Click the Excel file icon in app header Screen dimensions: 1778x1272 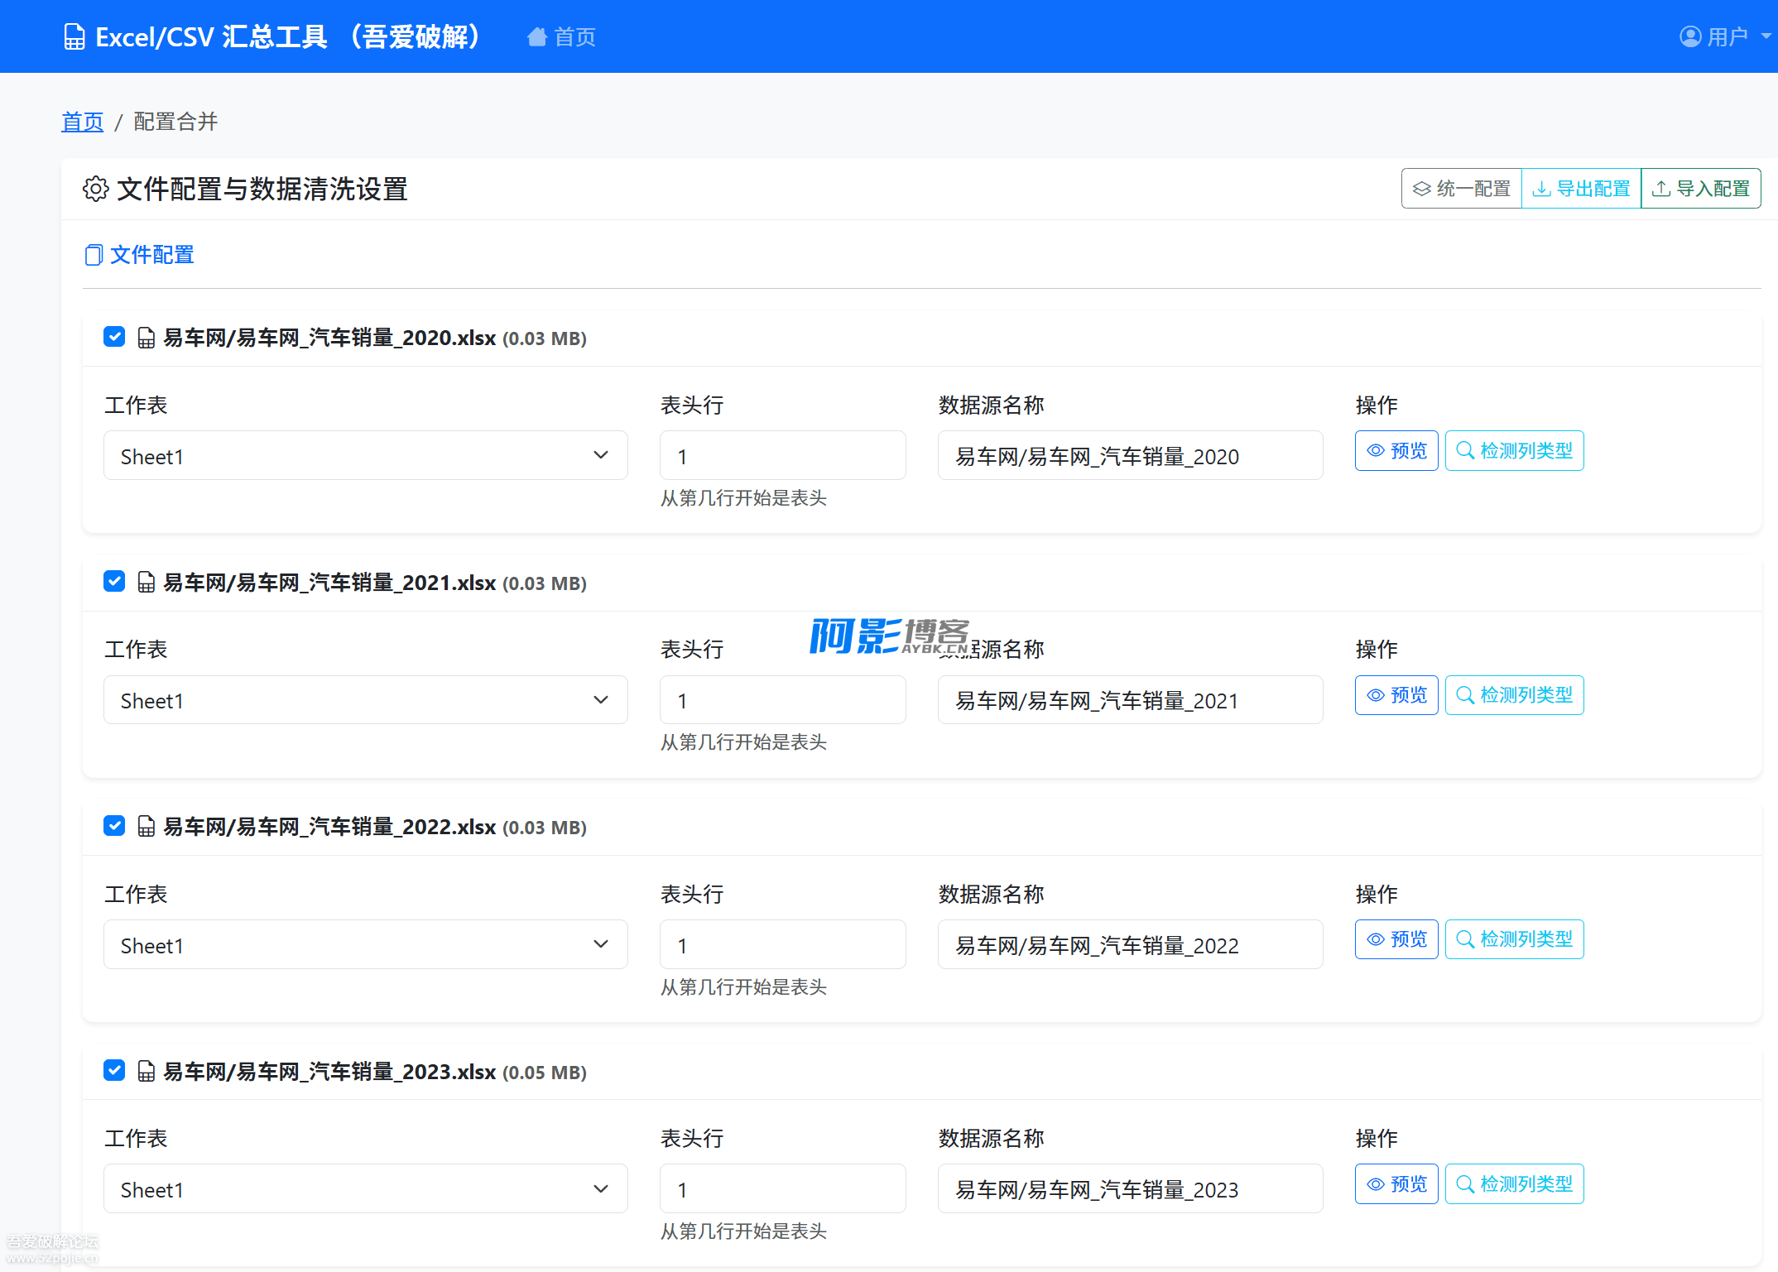click(74, 37)
